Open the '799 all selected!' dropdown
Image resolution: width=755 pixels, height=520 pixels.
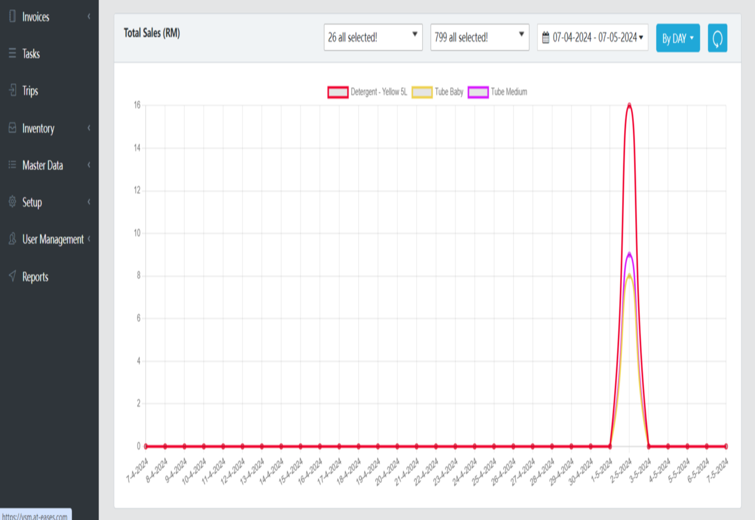[480, 37]
